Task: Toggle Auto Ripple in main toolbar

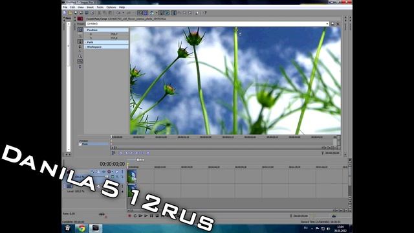Action: (x=151, y=13)
